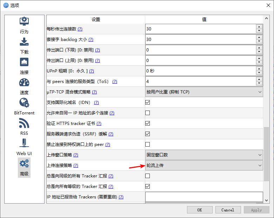Select the RSS feed icon

coord(24,123)
